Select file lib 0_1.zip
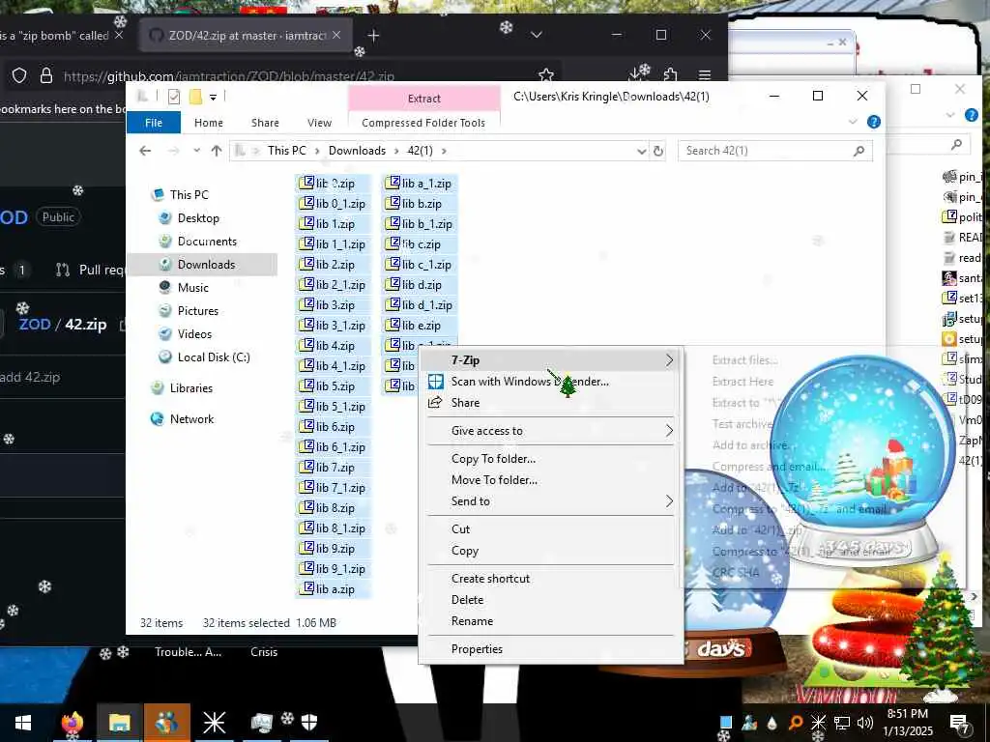Screen dimensions: 990x742 (333, 204)
